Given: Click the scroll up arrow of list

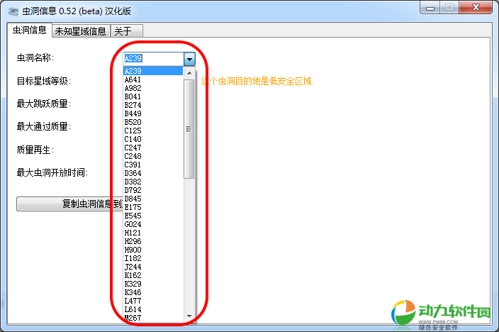Looking at the screenshot, I should (x=189, y=71).
